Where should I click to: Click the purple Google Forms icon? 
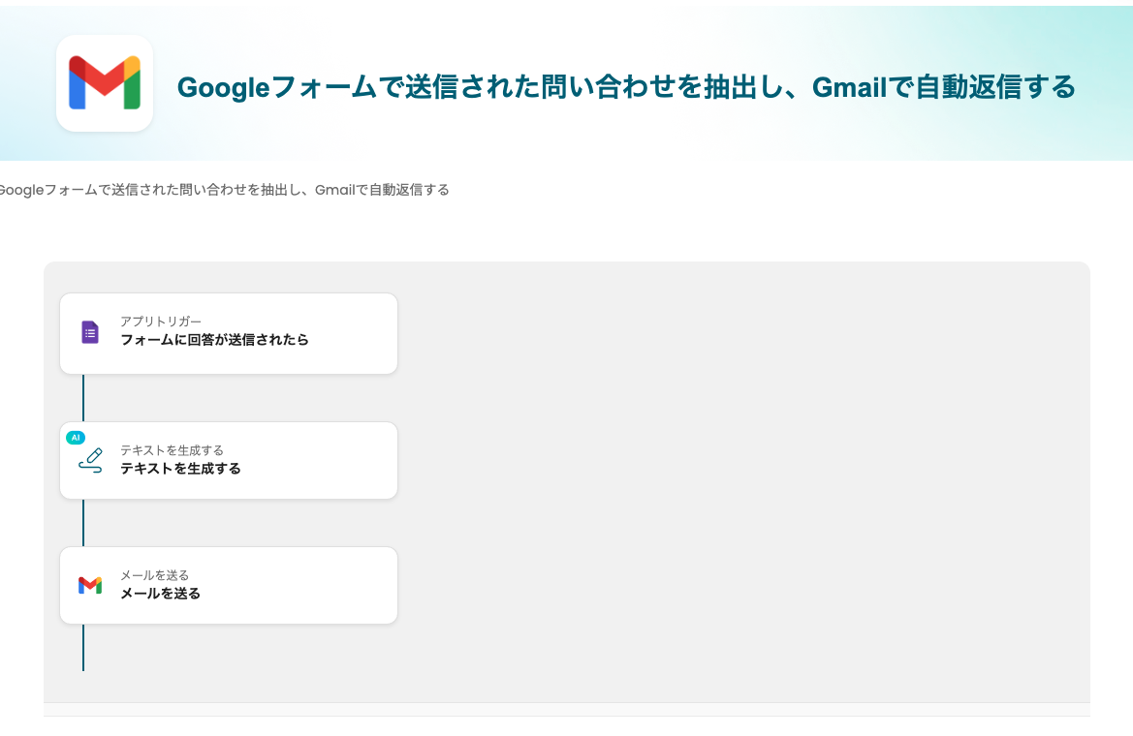[90, 332]
